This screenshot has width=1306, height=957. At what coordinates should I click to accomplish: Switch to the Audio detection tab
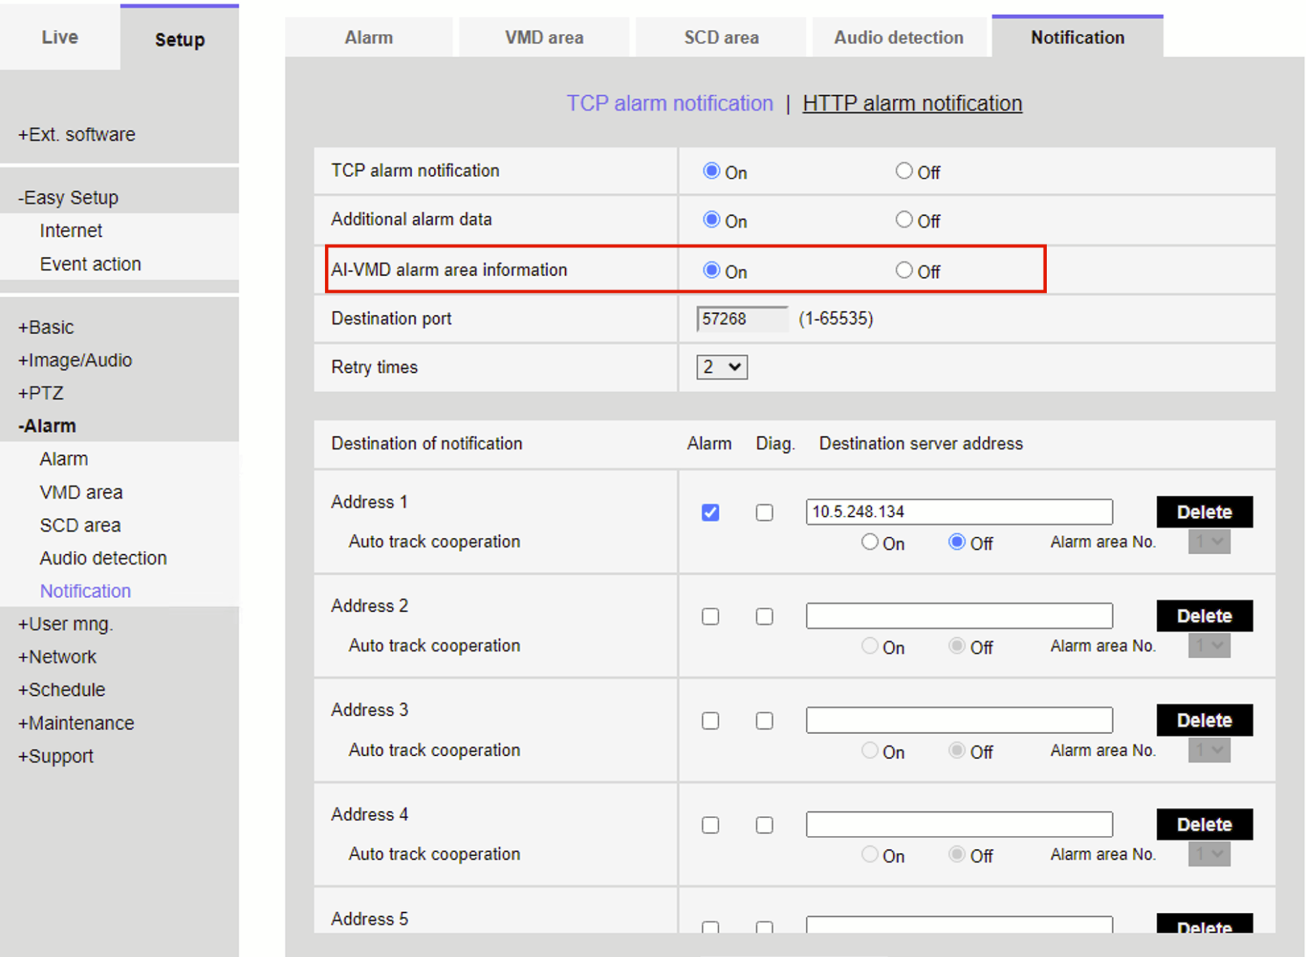(x=899, y=37)
